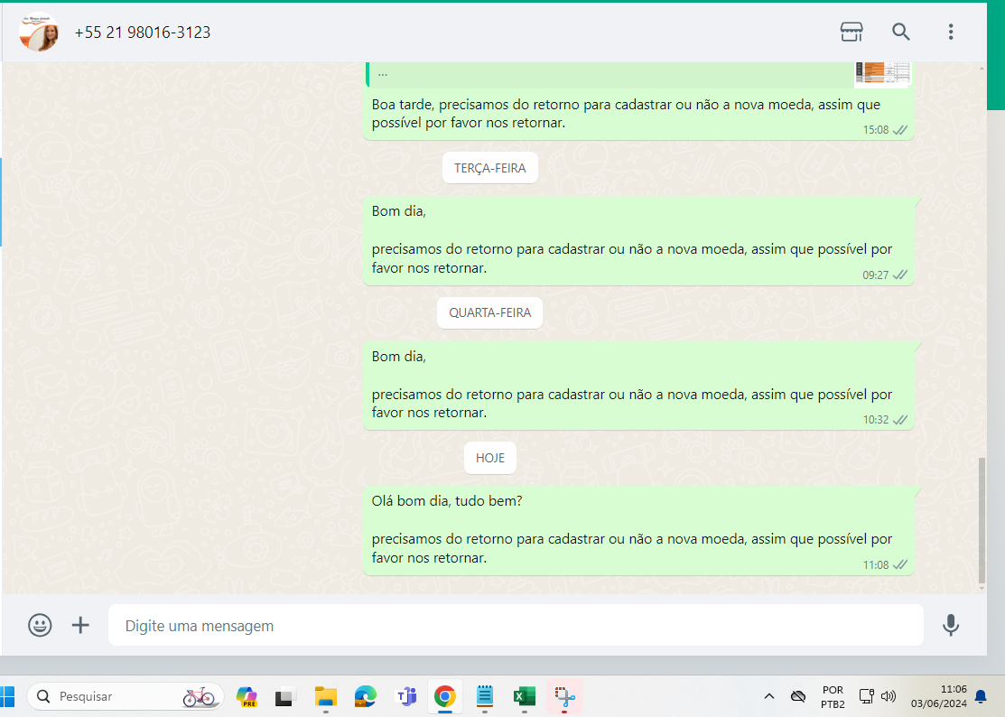The image size is (1005, 717).
Task: Expand the hidden system tray icons chevron
Action: click(769, 696)
